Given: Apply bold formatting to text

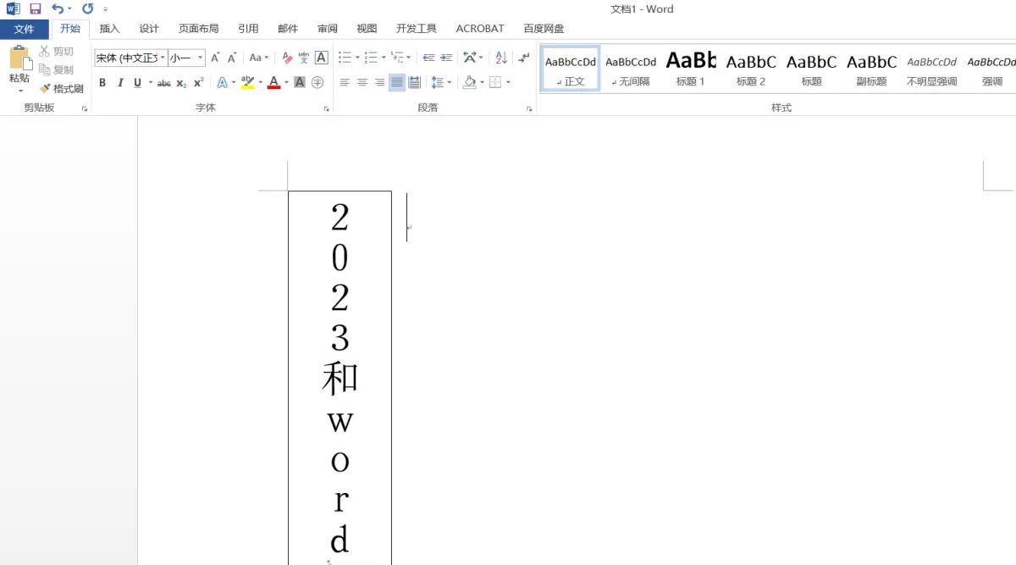Looking at the screenshot, I should 102,82.
